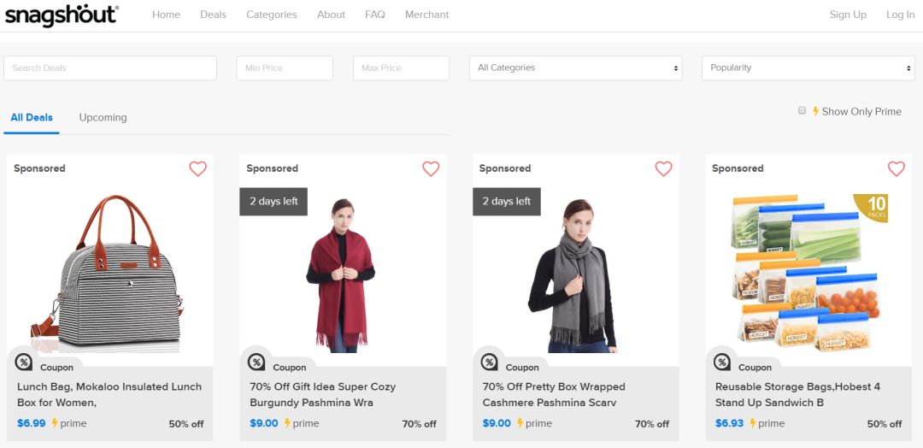Save Hobest storage bags with heart icon
The width and height of the screenshot is (923, 448).
896,168
